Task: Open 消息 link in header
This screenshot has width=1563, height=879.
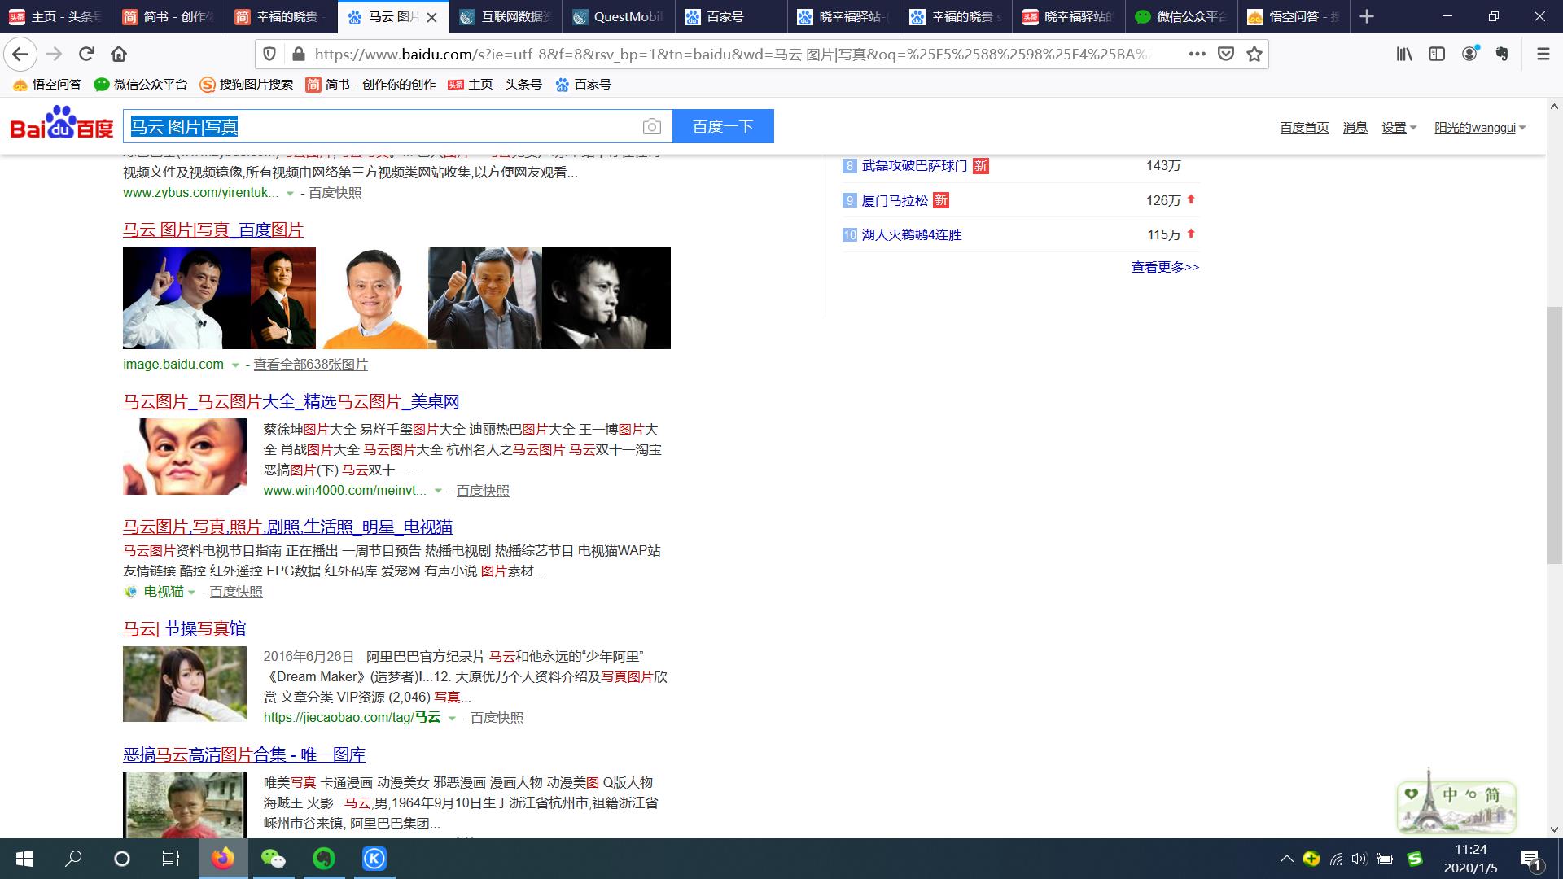Action: [x=1355, y=128]
